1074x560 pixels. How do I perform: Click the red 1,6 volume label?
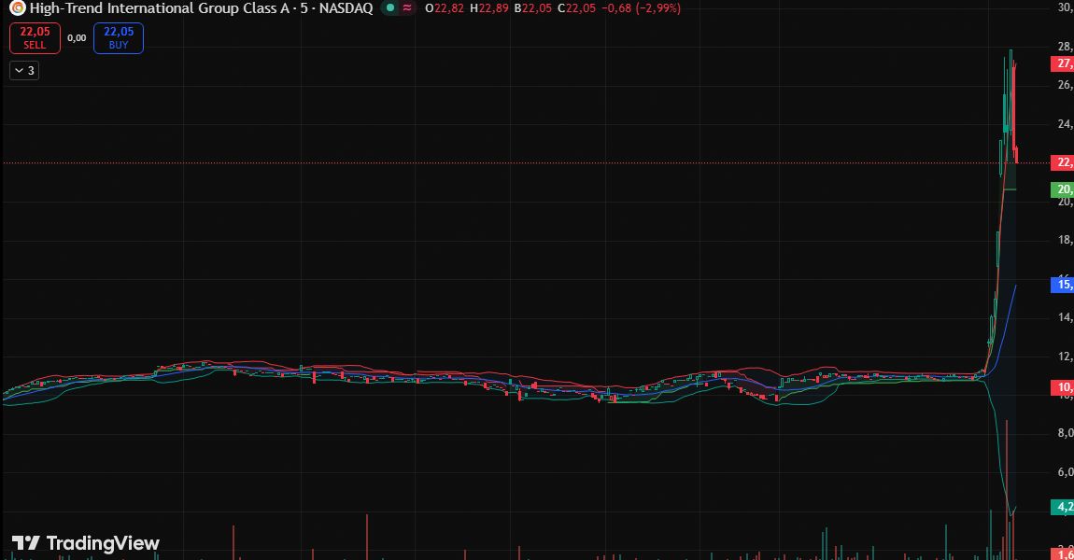[1063, 553]
